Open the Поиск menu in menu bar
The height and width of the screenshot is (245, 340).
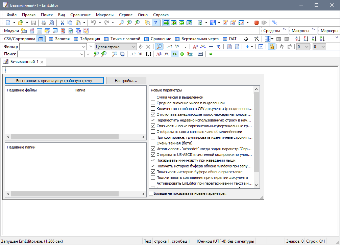[47, 15]
